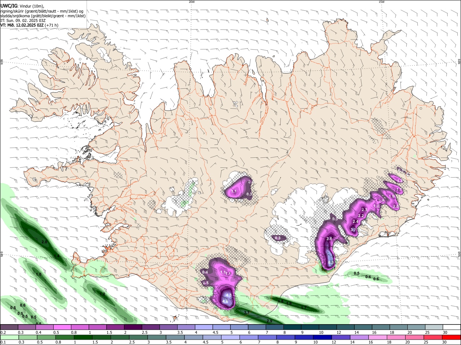Click the 3.1 rain value off the south coast
The image size is (461, 345).
coord(247,313)
